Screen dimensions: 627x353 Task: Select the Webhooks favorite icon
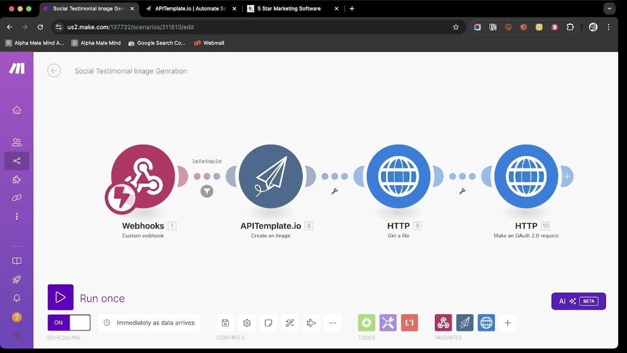(444, 323)
